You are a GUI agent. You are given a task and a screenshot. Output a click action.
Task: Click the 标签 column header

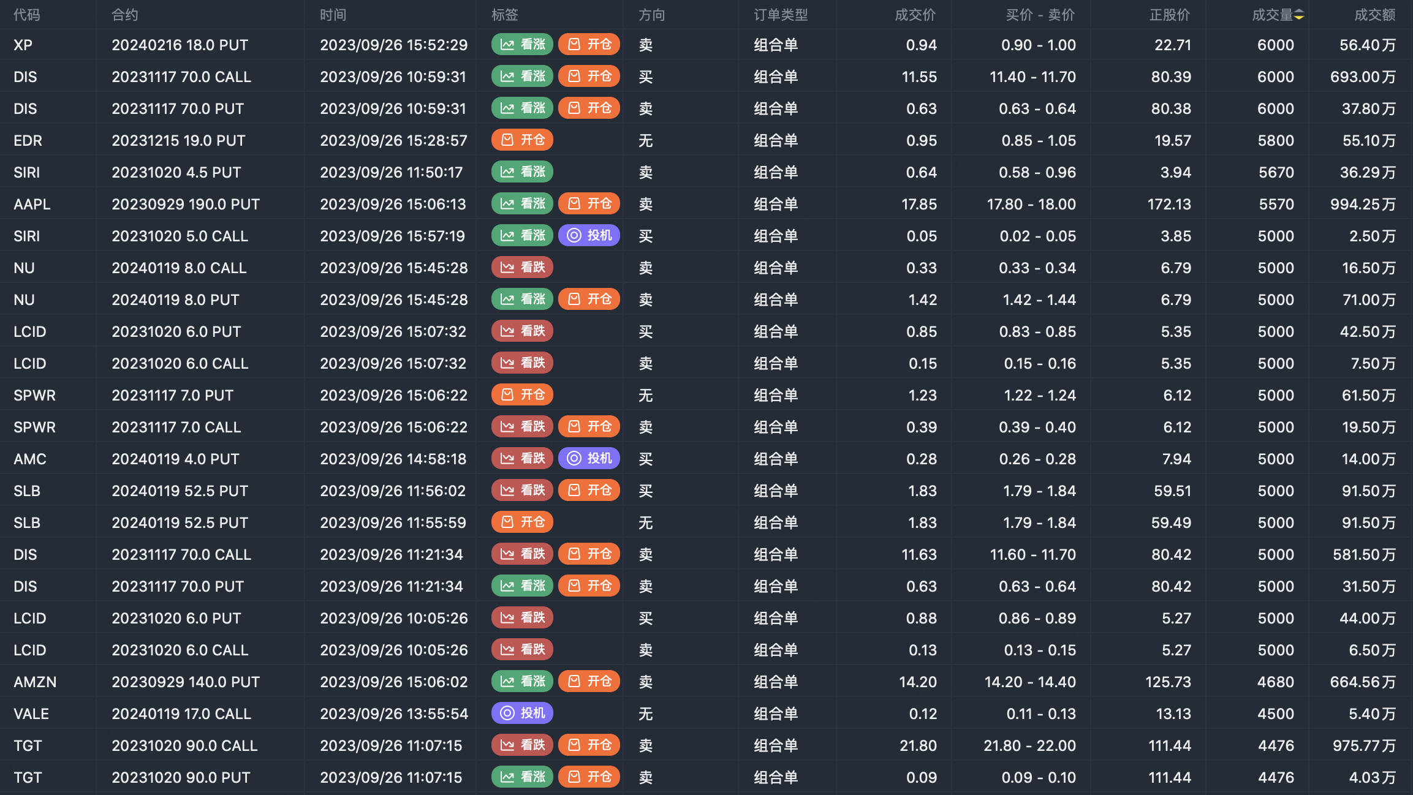[505, 15]
